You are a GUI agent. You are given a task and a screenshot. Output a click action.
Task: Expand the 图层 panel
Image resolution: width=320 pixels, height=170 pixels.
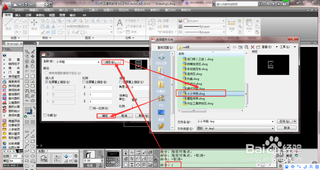(89, 38)
